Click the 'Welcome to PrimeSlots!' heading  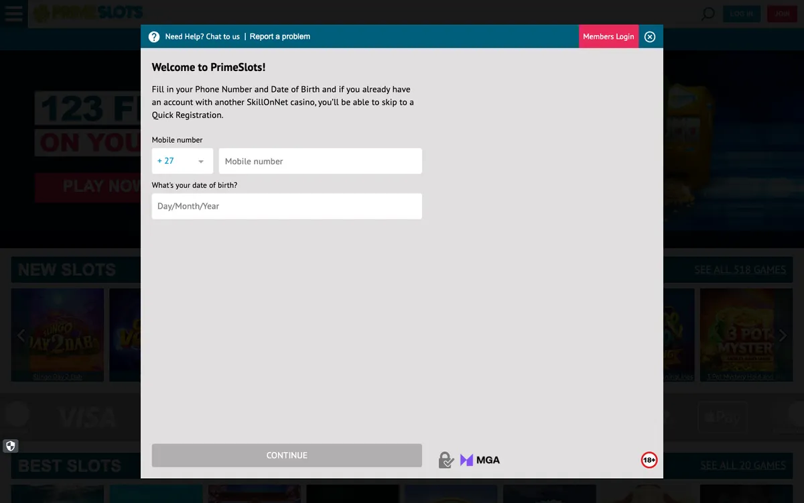click(x=208, y=67)
